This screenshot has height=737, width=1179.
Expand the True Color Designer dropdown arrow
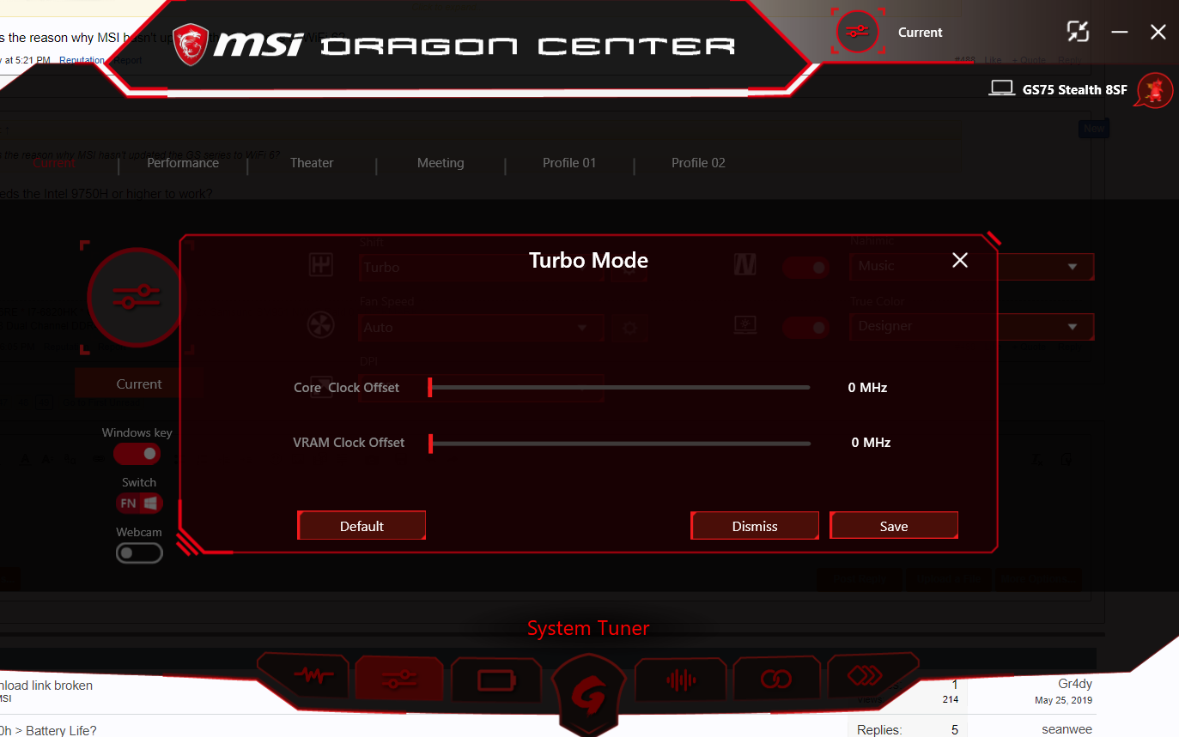pyautogui.click(x=1073, y=327)
